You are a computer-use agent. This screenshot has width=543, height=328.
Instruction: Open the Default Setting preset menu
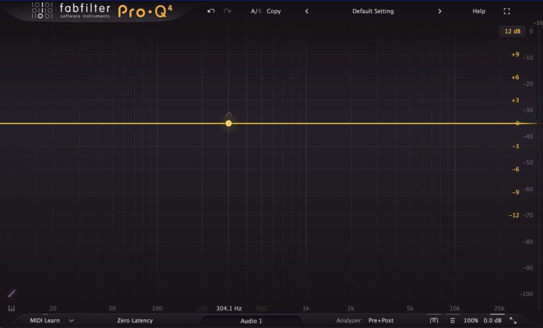pos(373,11)
